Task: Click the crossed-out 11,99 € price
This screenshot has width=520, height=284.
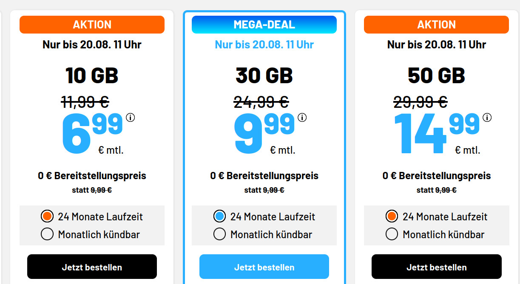Action: 85,101
